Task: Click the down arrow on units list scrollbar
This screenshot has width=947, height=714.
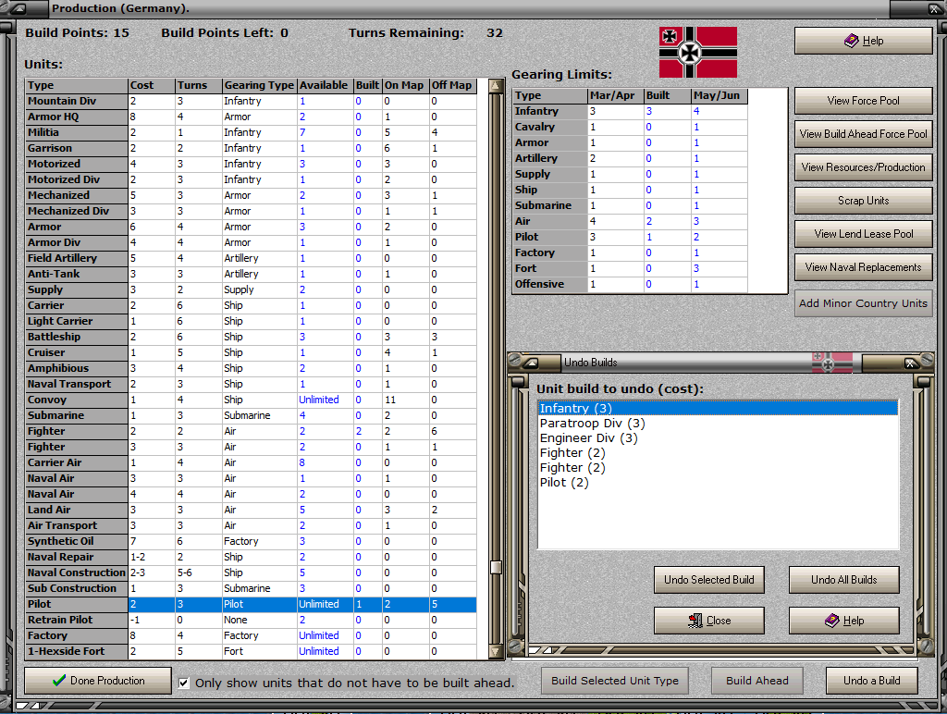Action: click(x=498, y=650)
